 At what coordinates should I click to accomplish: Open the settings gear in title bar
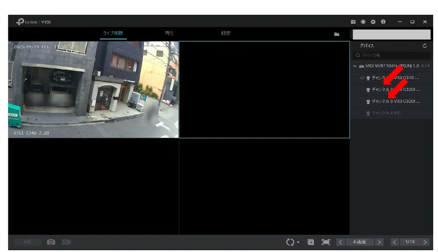373,22
